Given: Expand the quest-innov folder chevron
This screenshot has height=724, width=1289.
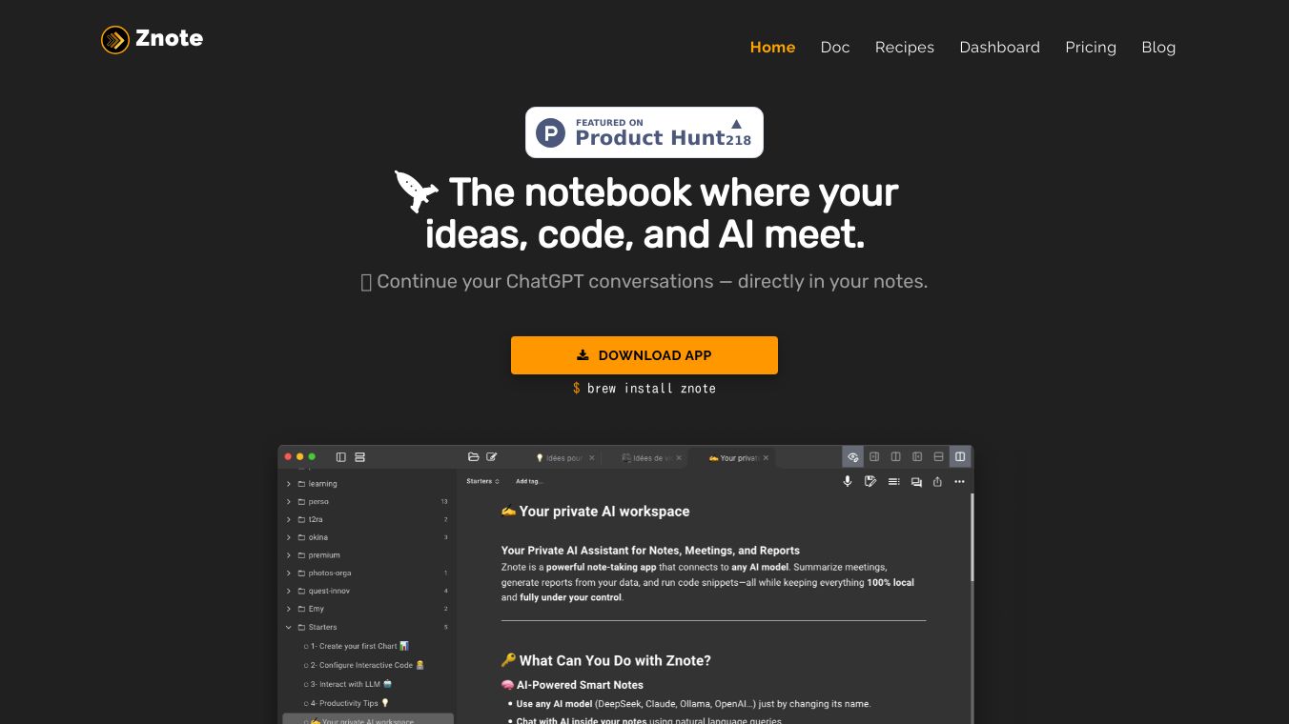Looking at the screenshot, I should pos(289,592).
